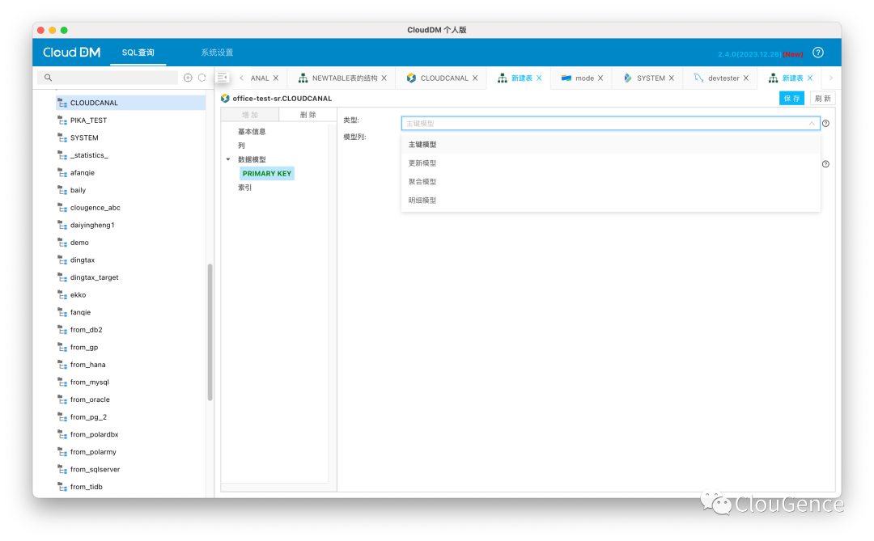Open the help question mark icon in header
The width and height of the screenshot is (874, 541).
coord(817,53)
